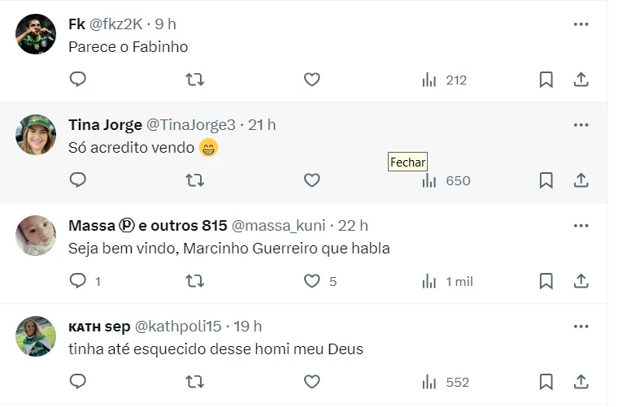View analytics showing 650 views

click(446, 180)
